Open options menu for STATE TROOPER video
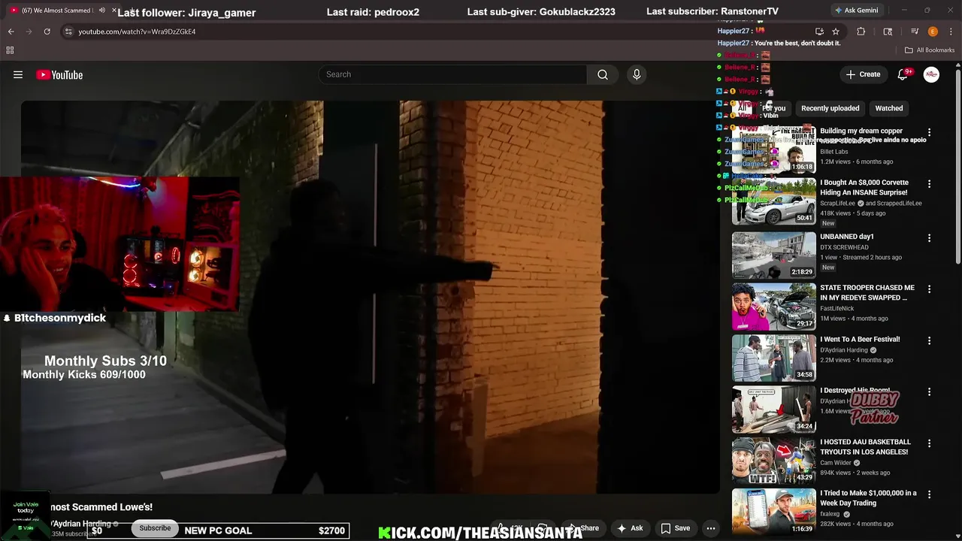The image size is (962, 541). point(929,289)
